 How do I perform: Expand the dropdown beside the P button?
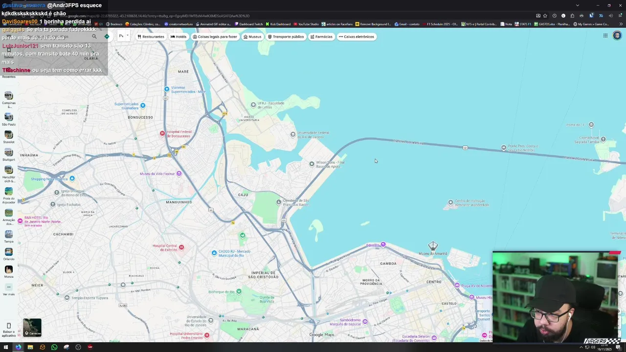pyautogui.click(x=128, y=35)
